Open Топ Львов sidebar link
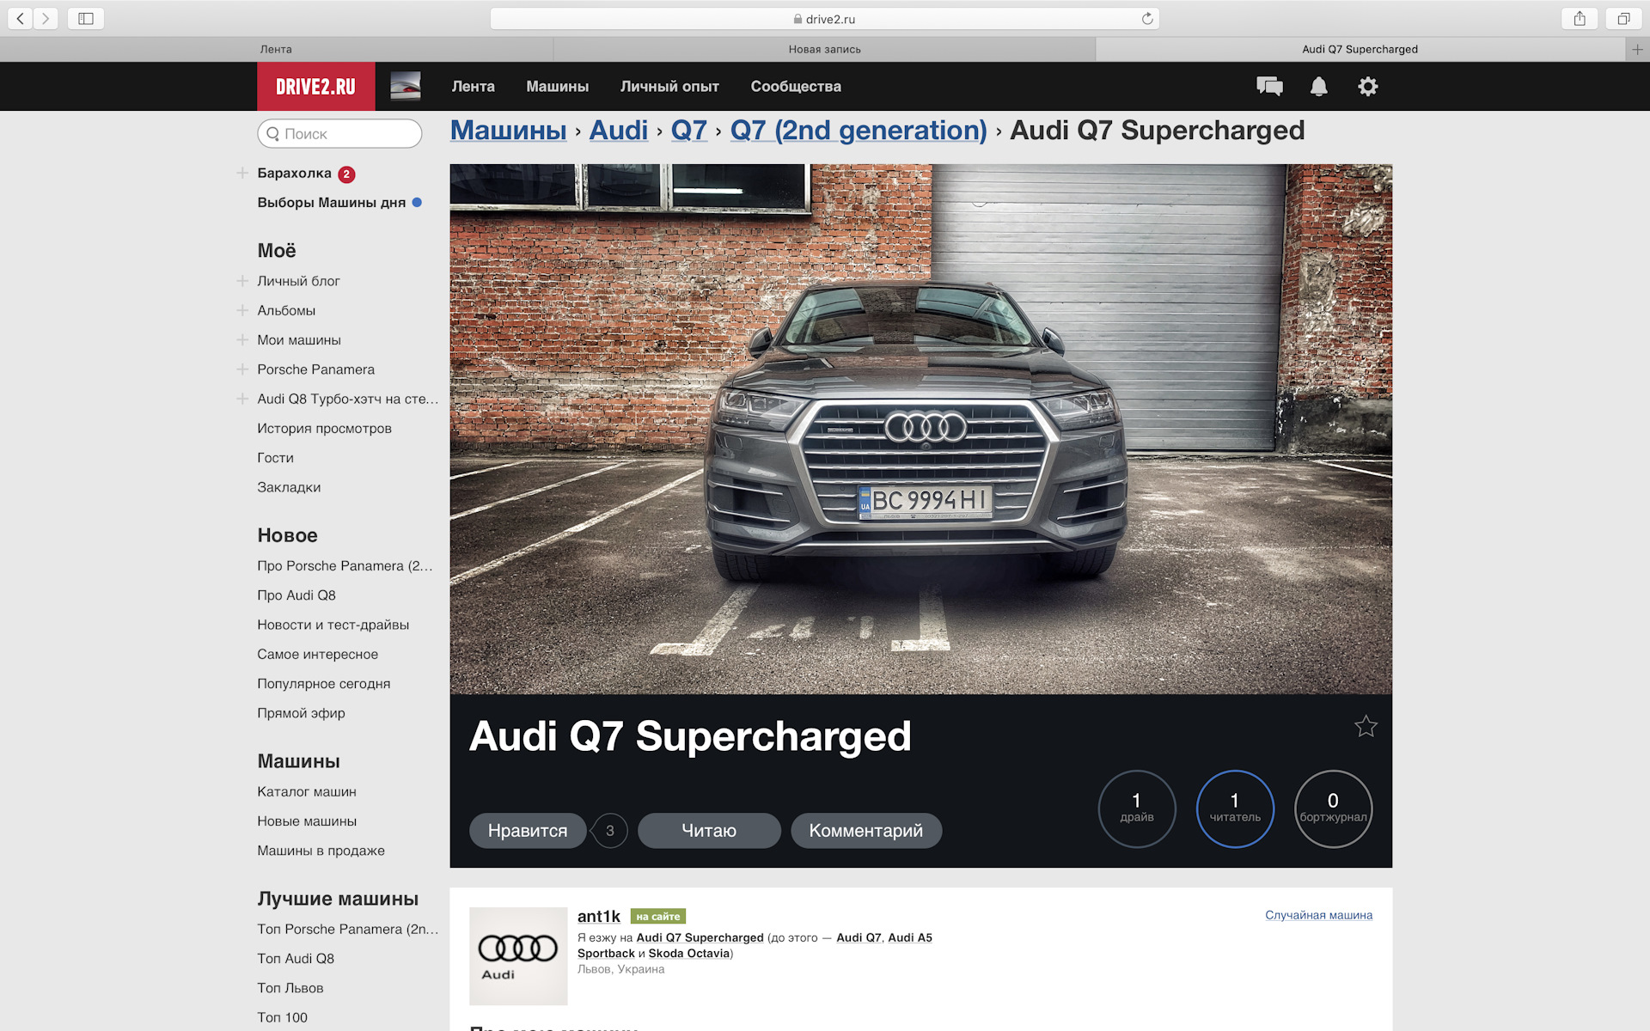The image size is (1650, 1031). click(x=290, y=988)
